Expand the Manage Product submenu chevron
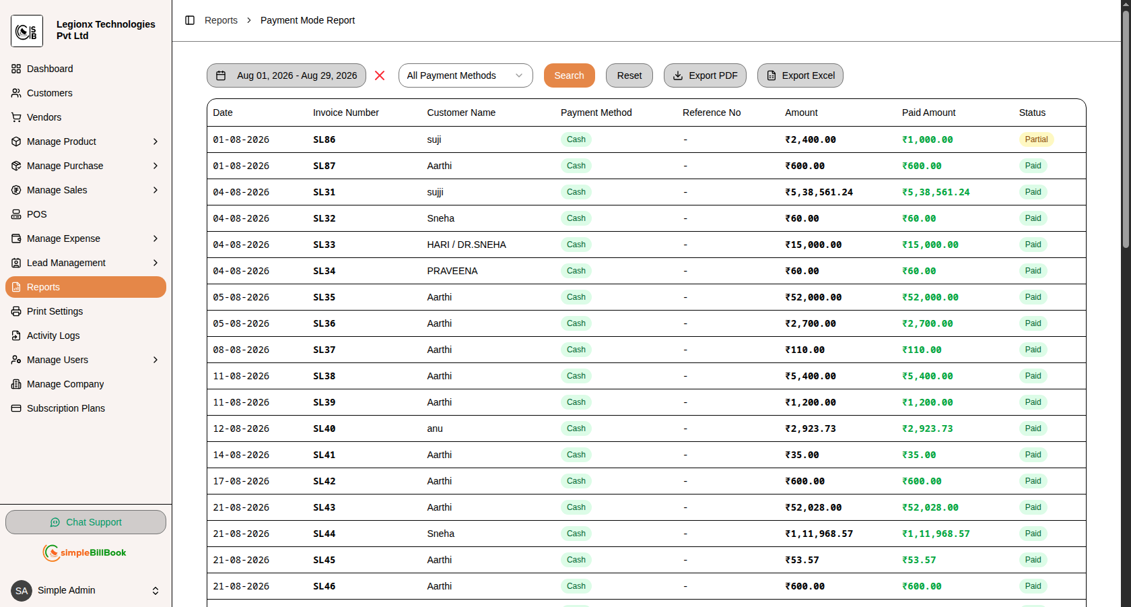Viewport: 1131px width, 607px height. coord(156,141)
